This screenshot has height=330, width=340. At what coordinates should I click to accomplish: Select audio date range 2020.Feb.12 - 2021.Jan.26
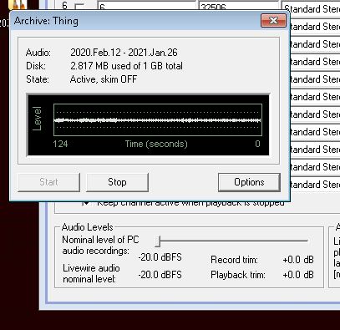(x=124, y=53)
